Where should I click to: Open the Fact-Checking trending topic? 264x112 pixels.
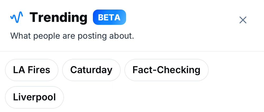pos(166,70)
